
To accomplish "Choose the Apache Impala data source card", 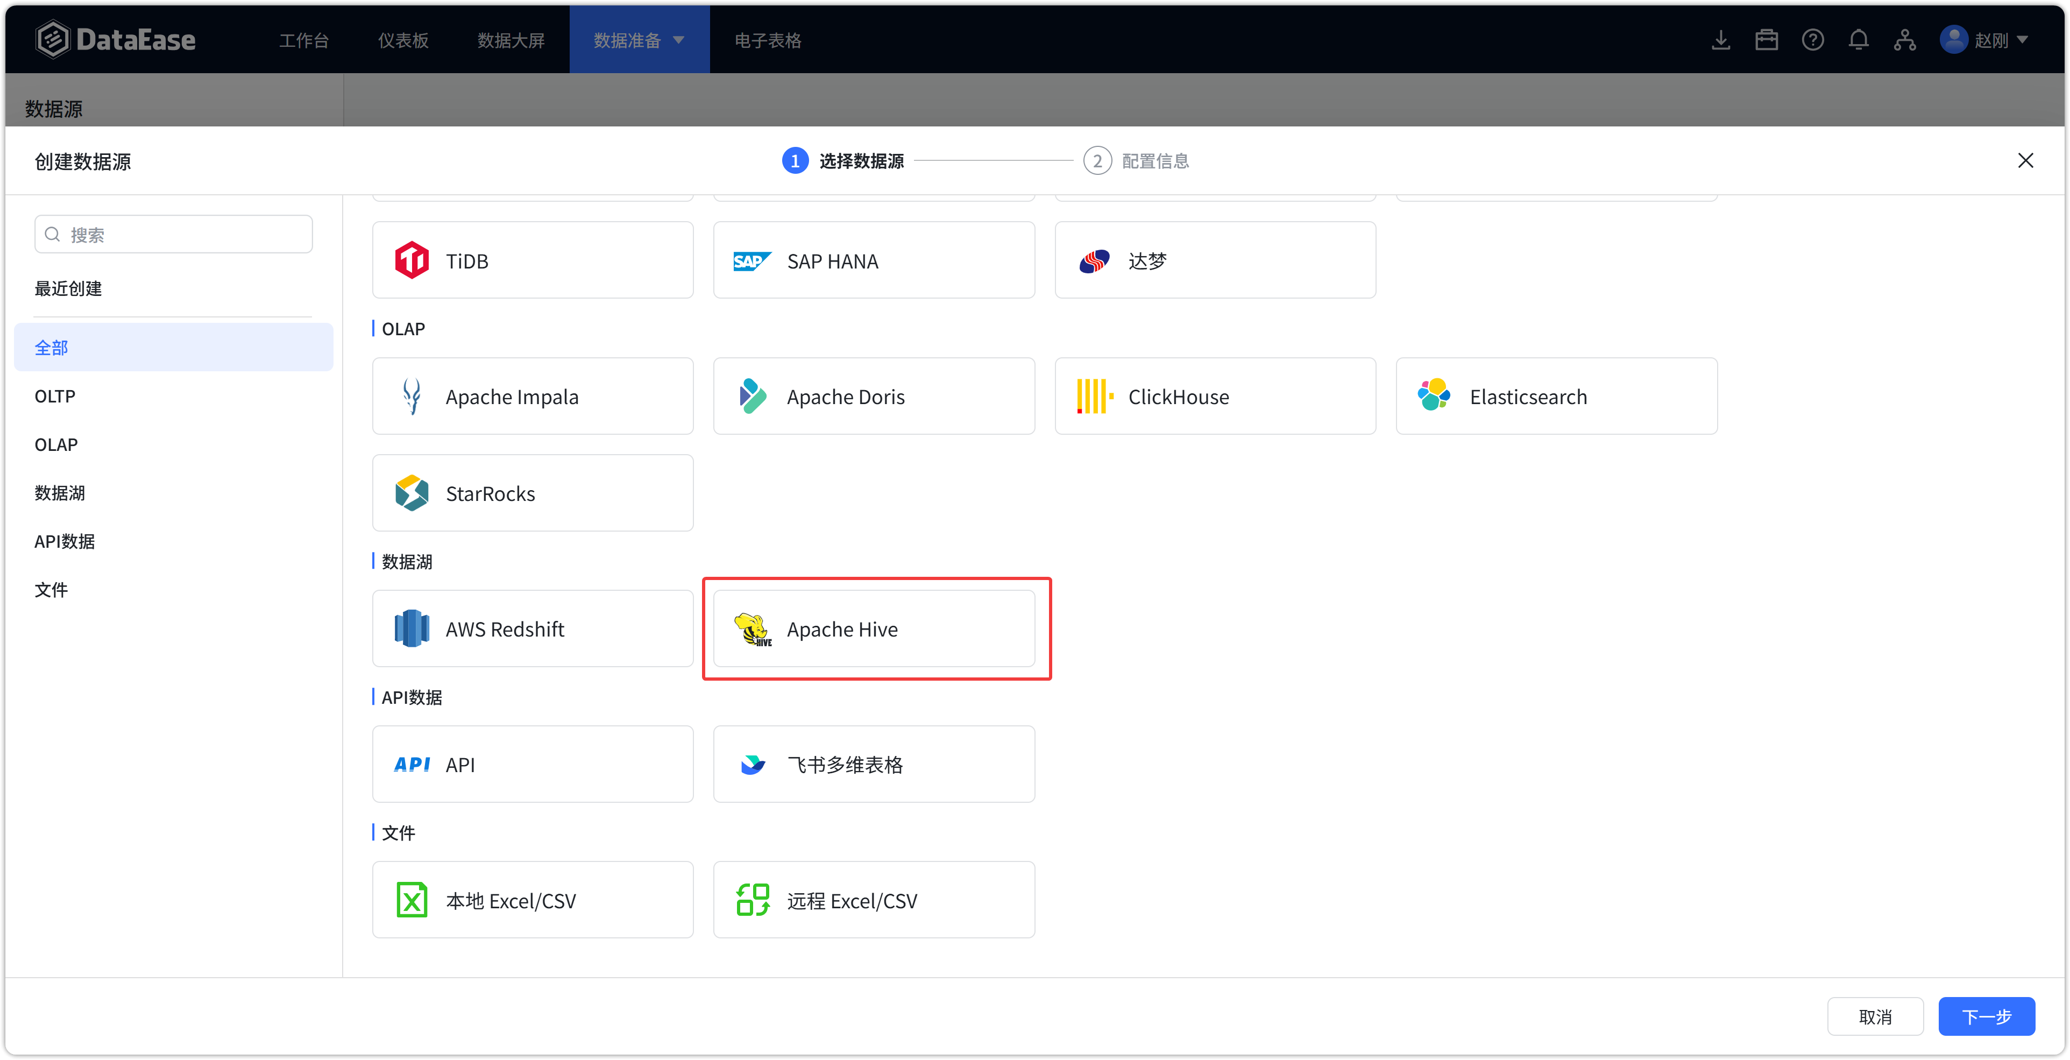I will (533, 396).
